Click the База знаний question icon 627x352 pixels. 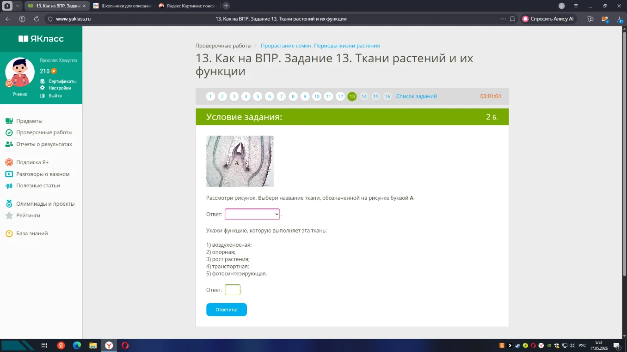pos(9,233)
